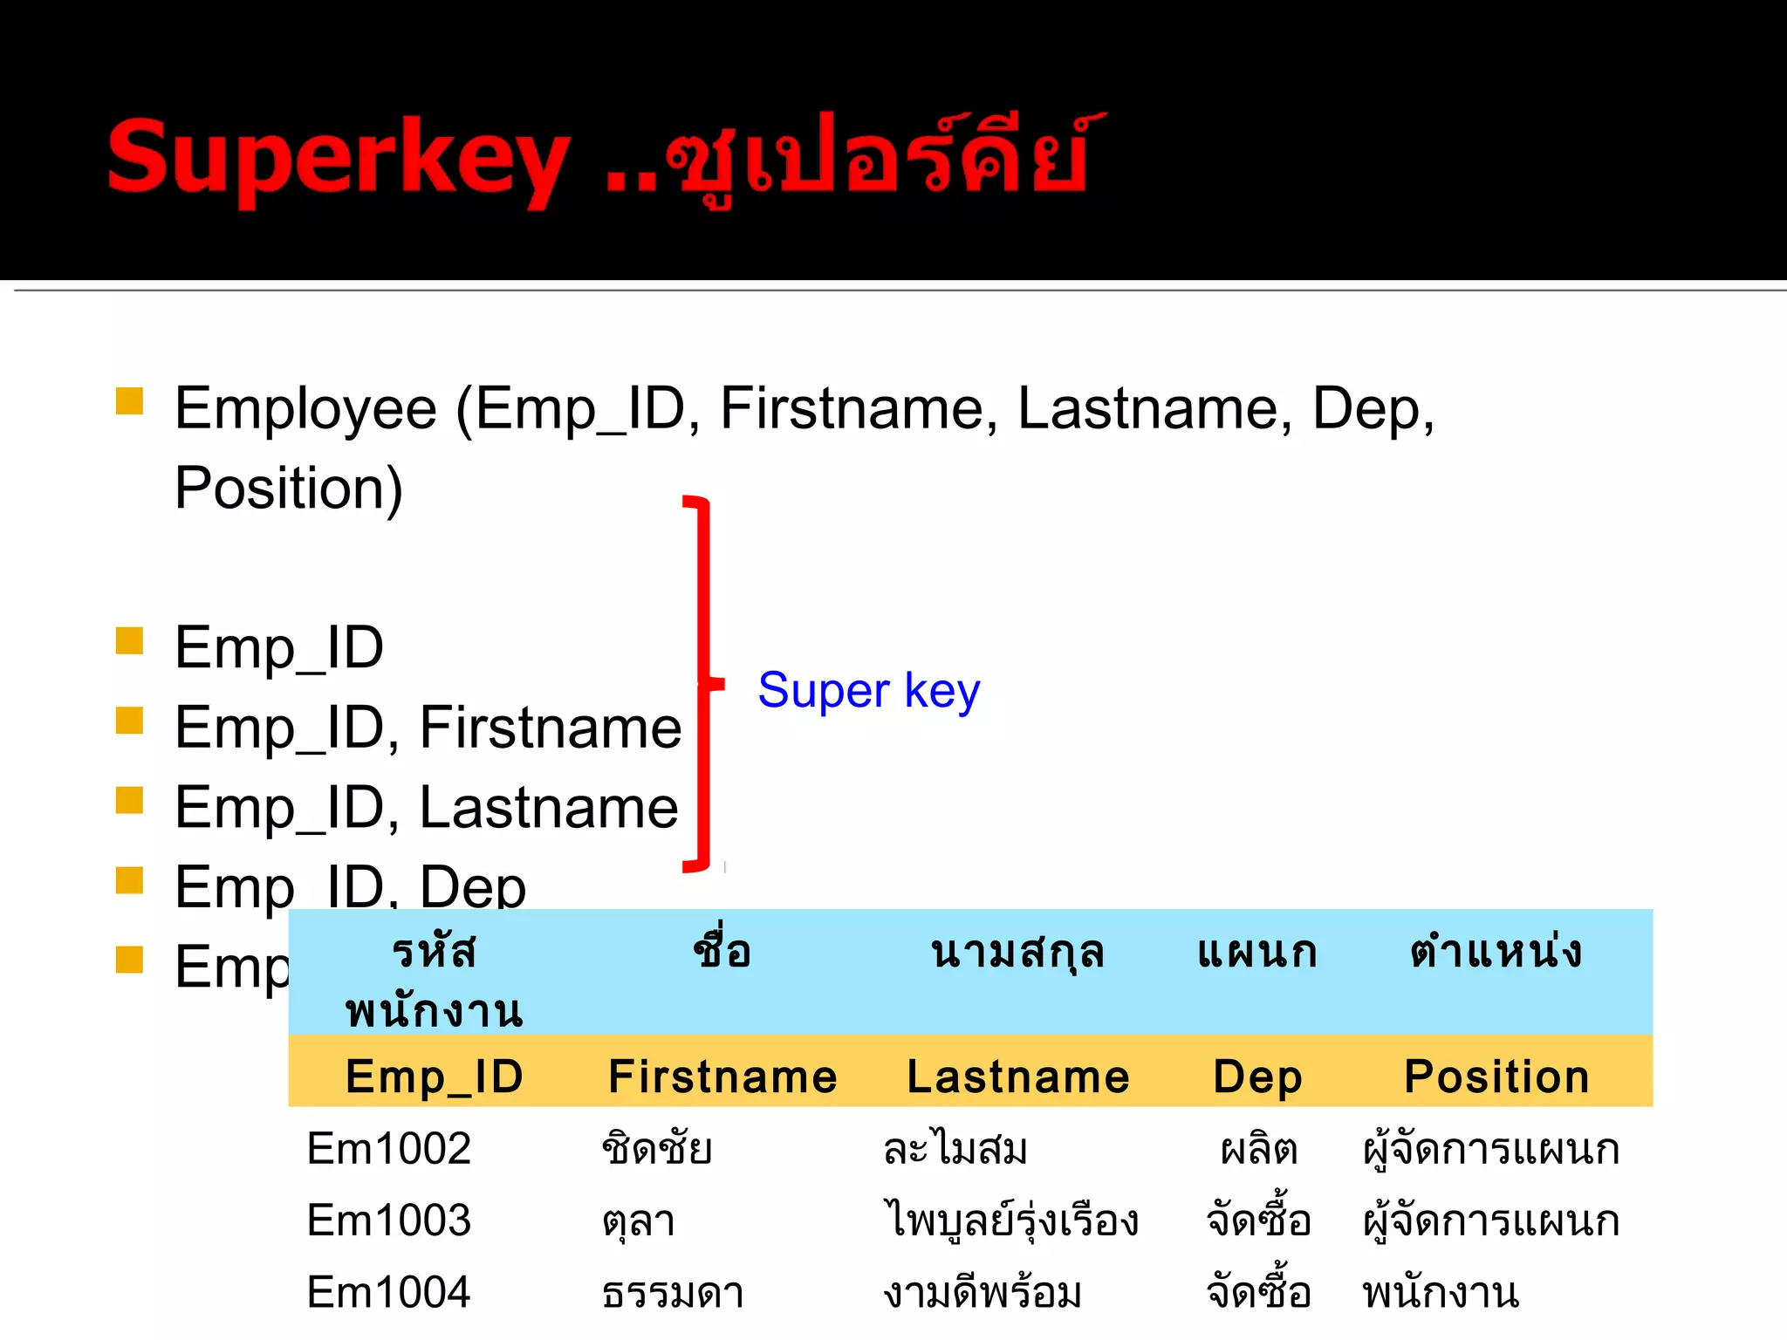Click the 'Em1003' cell

click(x=389, y=1220)
